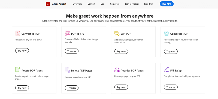Click the Edit PDF comment icon

click(117, 34)
